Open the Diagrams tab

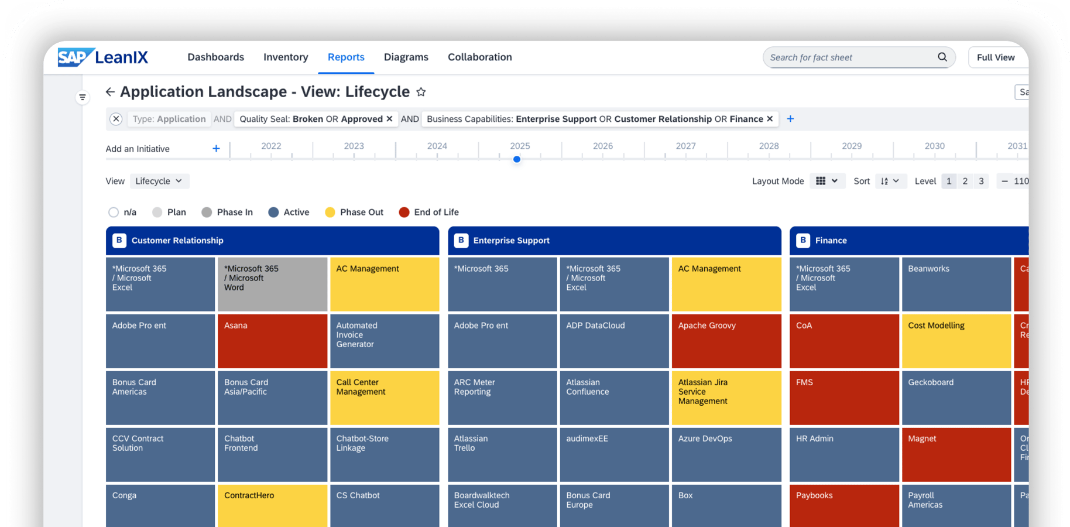406,57
